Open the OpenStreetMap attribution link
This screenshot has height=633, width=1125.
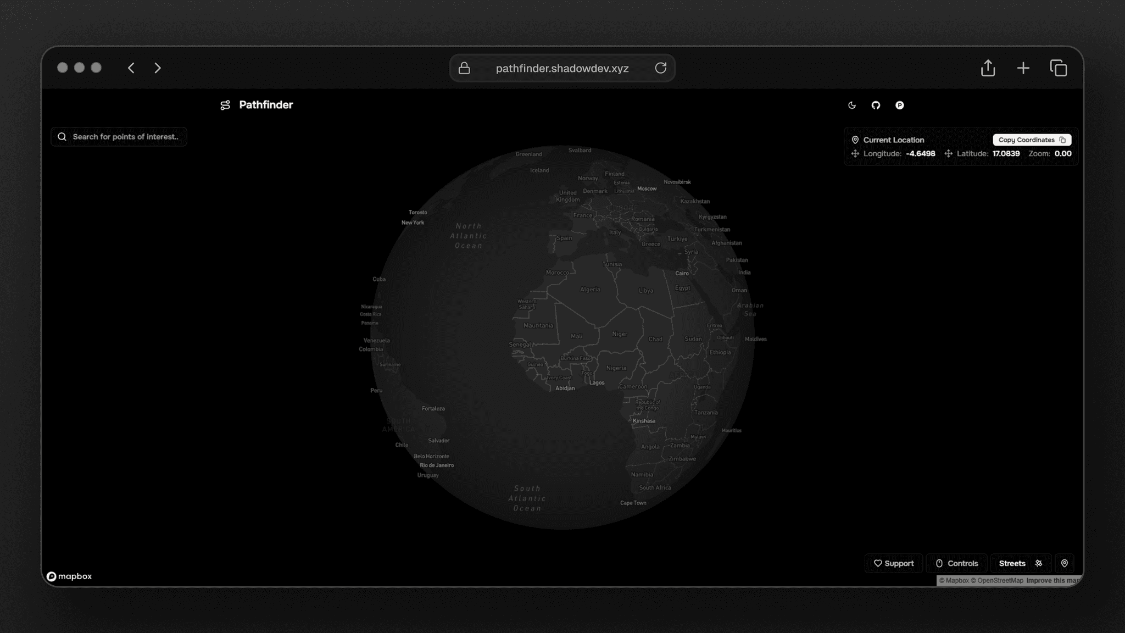pos(1000,581)
